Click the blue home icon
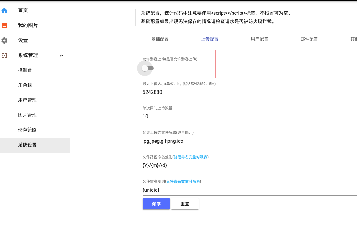 click(4, 11)
